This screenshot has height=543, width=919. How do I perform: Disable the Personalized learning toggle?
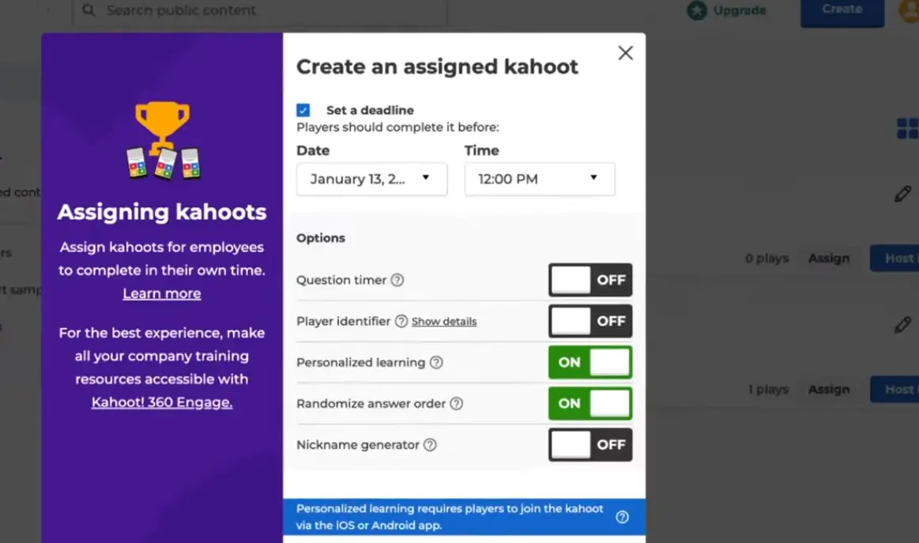click(x=590, y=363)
